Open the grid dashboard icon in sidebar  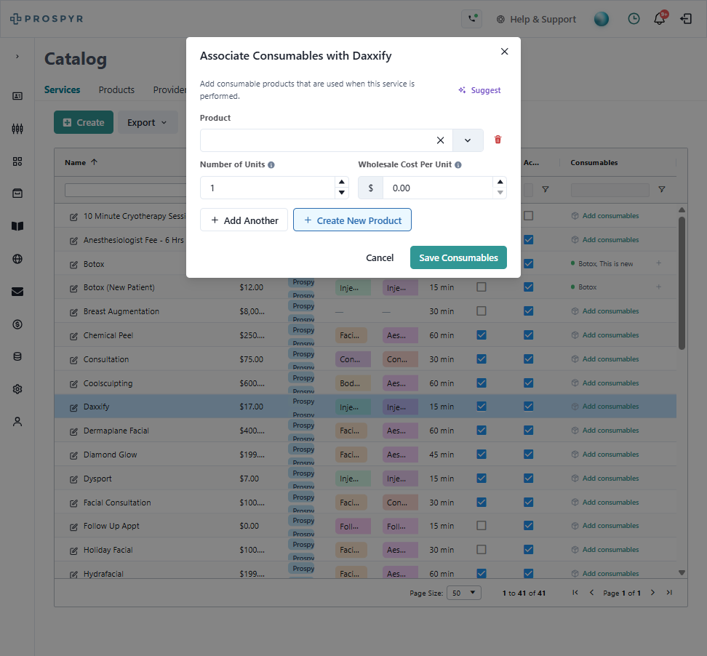(17, 161)
